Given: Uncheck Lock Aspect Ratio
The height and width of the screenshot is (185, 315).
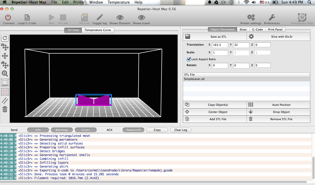Looking at the screenshot, I should (189, 59).
